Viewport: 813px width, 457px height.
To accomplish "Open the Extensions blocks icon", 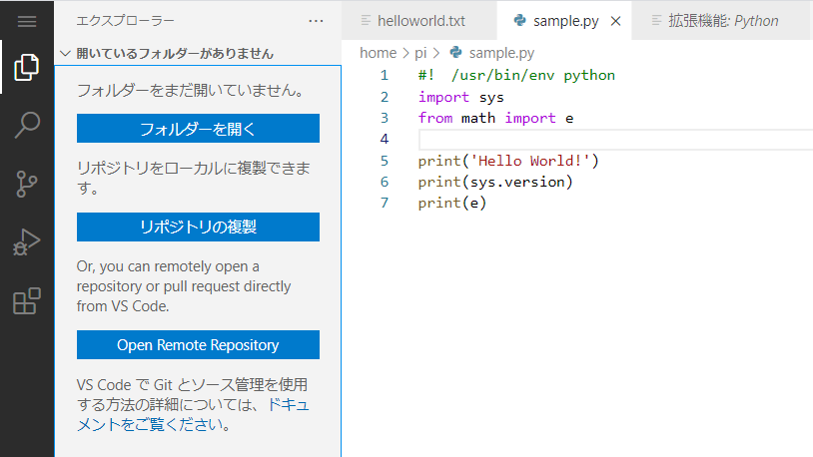I will click(27, 301).
